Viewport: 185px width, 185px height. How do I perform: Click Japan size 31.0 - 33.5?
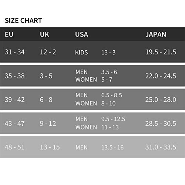(x=161, y=147)
